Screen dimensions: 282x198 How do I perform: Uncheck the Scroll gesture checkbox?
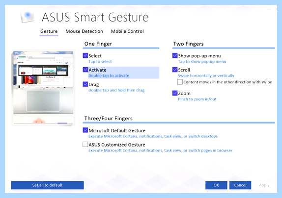175,70
